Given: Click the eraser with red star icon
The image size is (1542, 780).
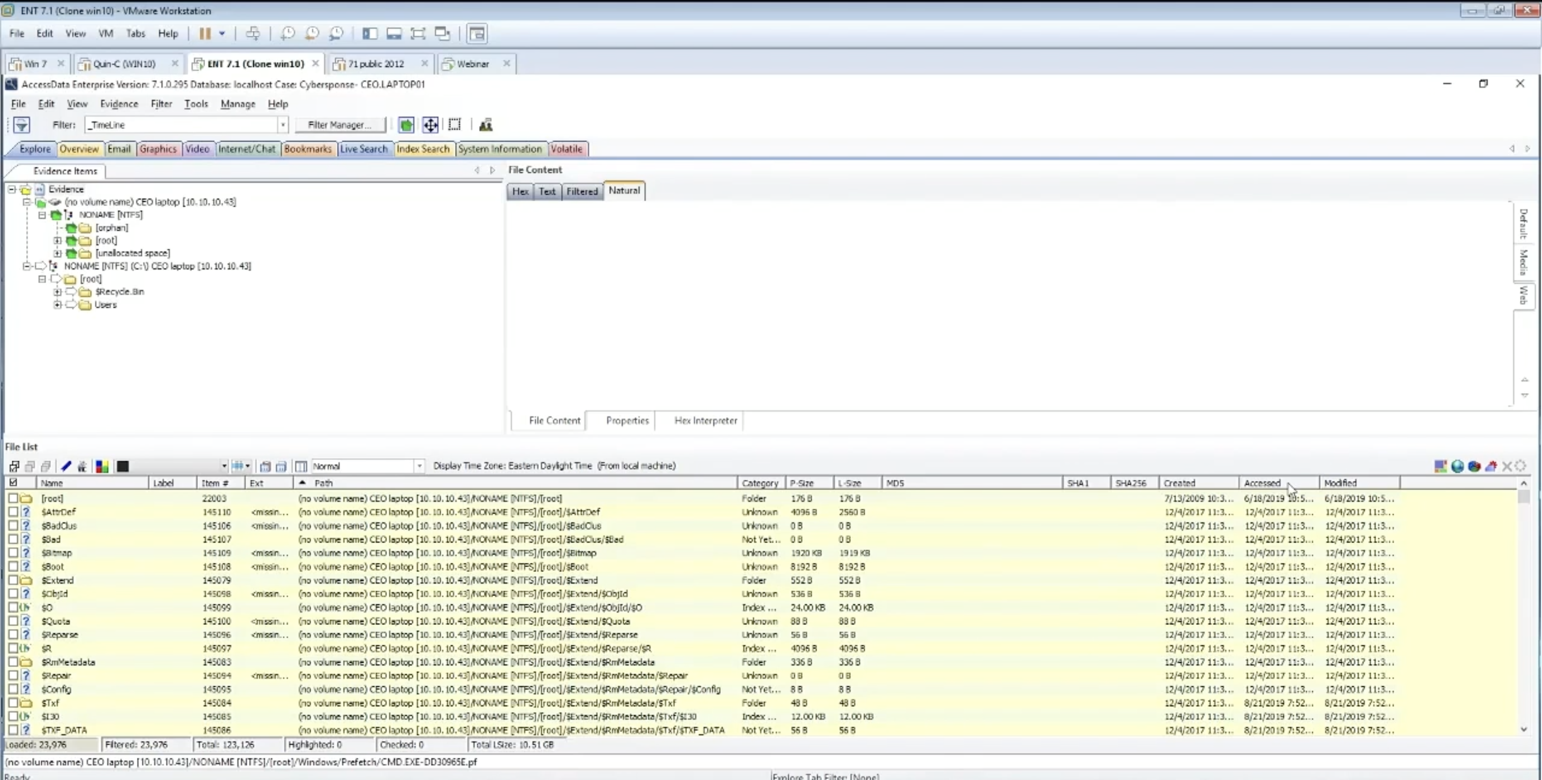Looking at the screenshot, I should [1491, 466].
